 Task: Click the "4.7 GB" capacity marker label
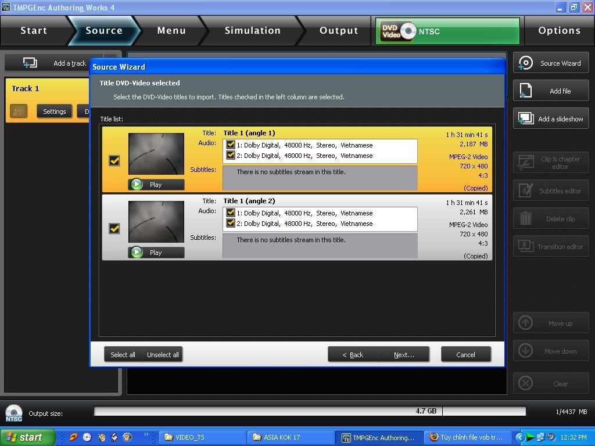tap(426, 411)
